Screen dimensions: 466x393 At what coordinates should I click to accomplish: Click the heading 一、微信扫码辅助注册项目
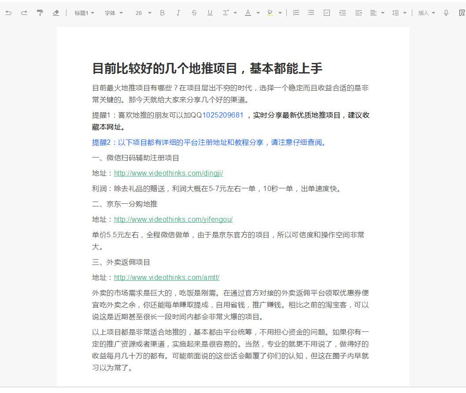coord(136,158)
